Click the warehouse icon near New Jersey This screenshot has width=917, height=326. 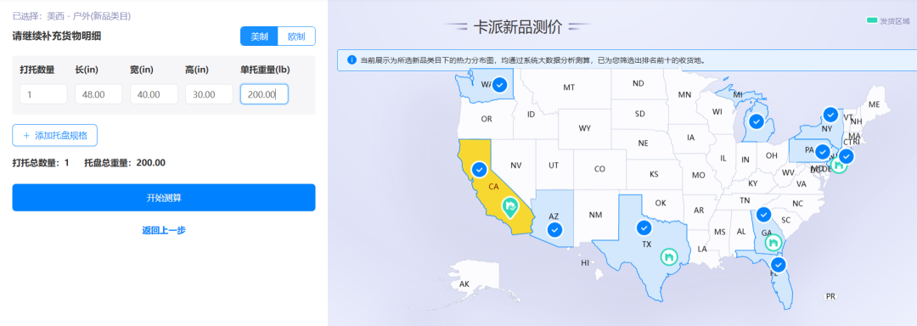coord(839,166)
